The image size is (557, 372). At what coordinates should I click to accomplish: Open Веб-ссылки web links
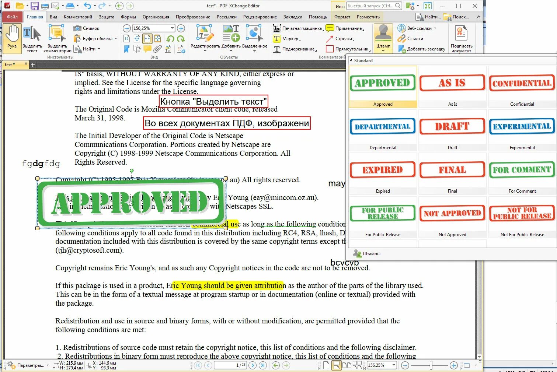tap(417, 28)
